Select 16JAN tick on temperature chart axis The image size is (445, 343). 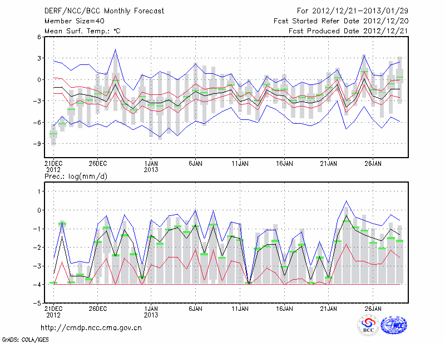pos(284,164)
